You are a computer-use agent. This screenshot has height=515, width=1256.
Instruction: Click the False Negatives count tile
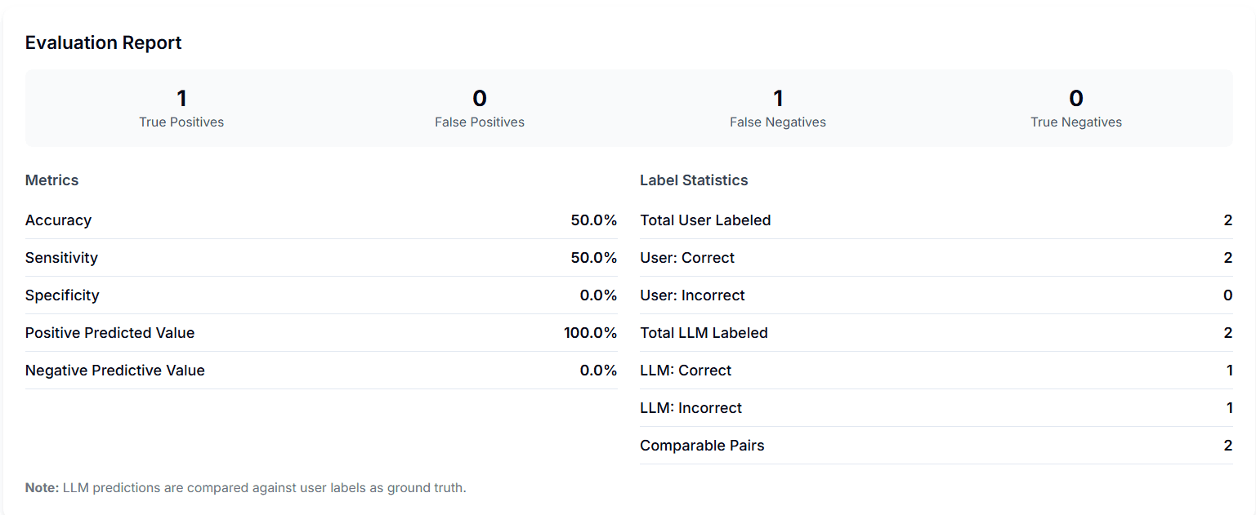click(778, 109)
